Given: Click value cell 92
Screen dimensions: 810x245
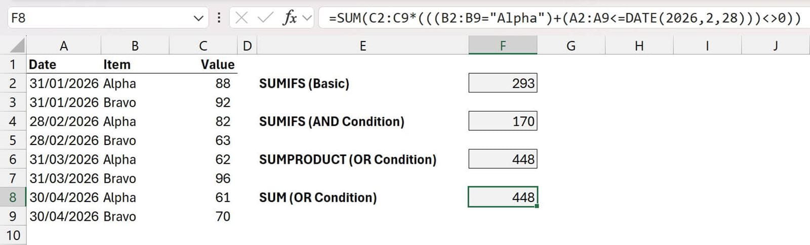Looking at the screenshot, I should 203,103.
